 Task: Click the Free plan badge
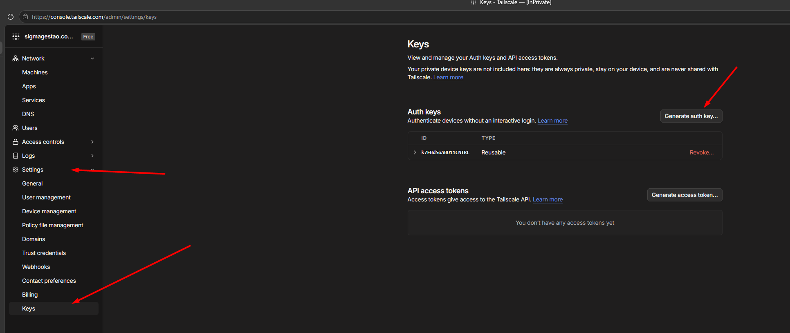click(88, 37)
